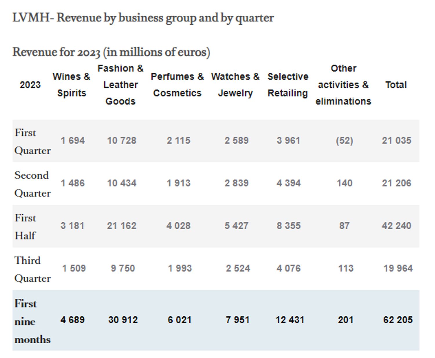Select heading 'Revenue for 2023 (in millions of euros)'
Screen dimensions: 435x358
tap(111, 52)
